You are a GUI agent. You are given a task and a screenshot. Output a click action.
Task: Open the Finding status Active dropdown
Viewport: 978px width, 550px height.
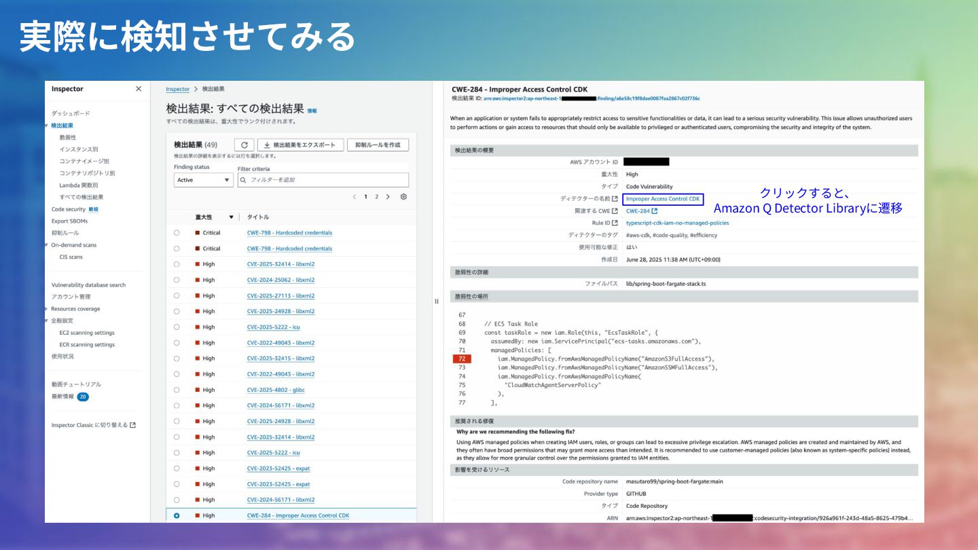(x=204, y=180)
